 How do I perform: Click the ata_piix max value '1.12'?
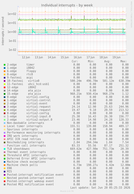pos(125,94)
